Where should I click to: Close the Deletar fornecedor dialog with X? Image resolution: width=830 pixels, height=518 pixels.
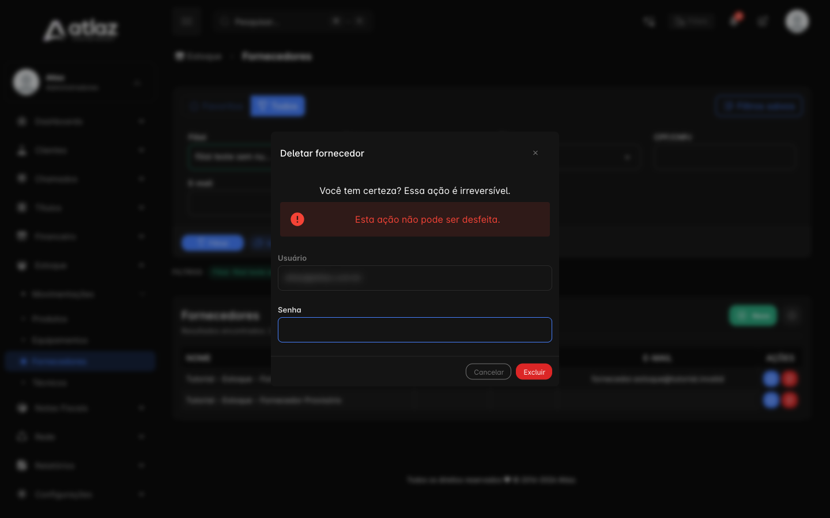tap(535, 153)
